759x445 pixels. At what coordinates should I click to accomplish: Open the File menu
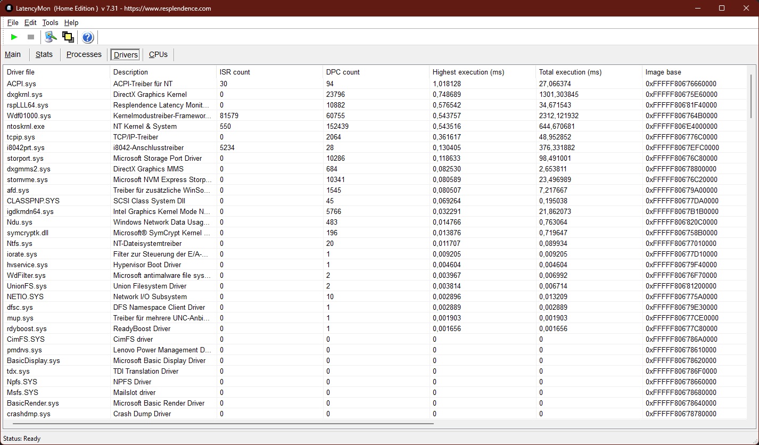pyautogui.click(x=13, y=23)
